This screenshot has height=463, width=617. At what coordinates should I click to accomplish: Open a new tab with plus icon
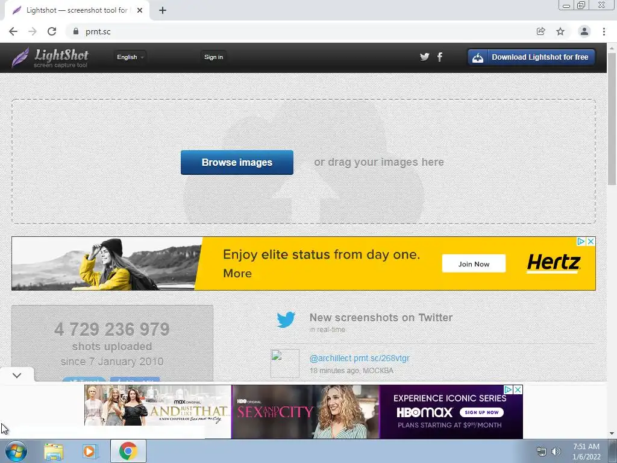point(163,10)
